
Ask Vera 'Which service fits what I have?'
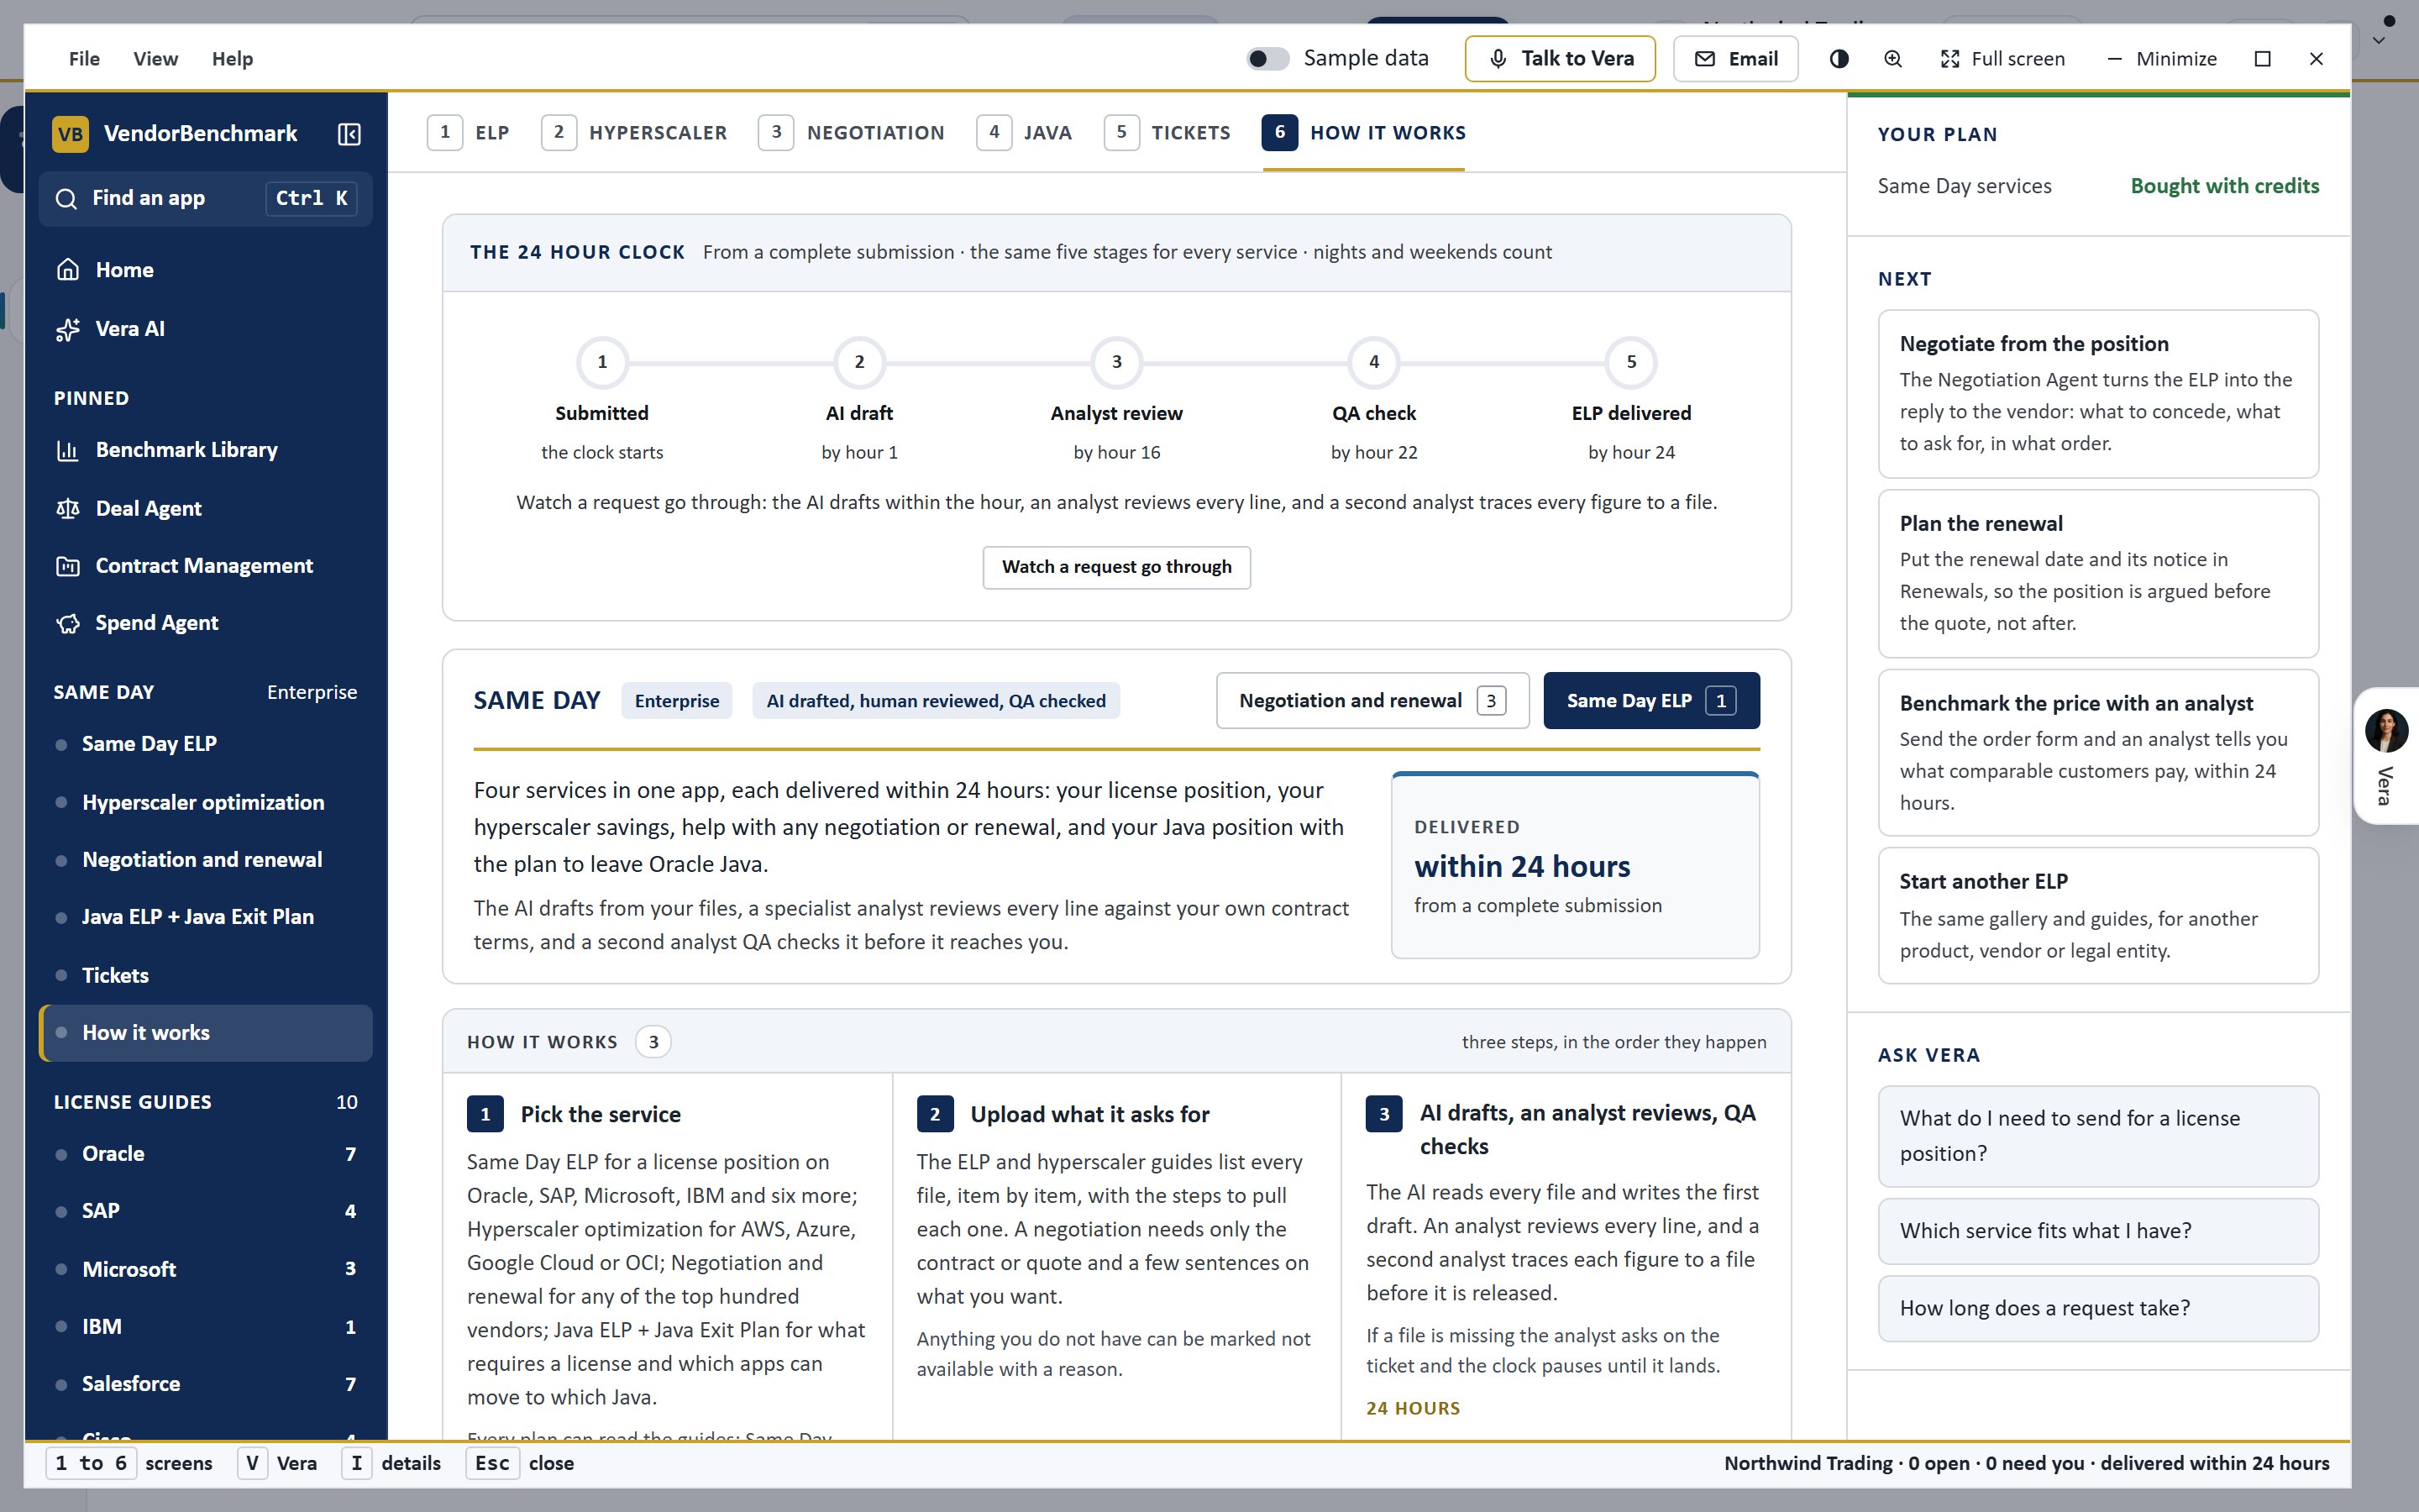[2098, 1231]
